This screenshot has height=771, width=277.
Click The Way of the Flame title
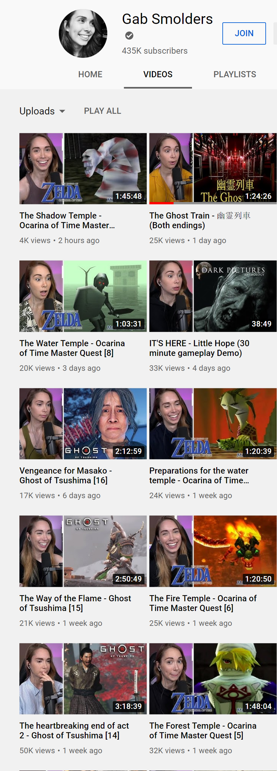[75, 603]
